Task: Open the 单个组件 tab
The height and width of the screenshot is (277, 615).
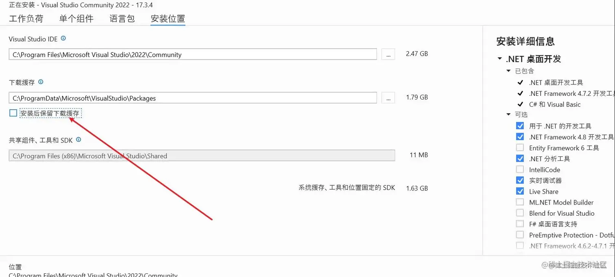Action: (76, 18)
